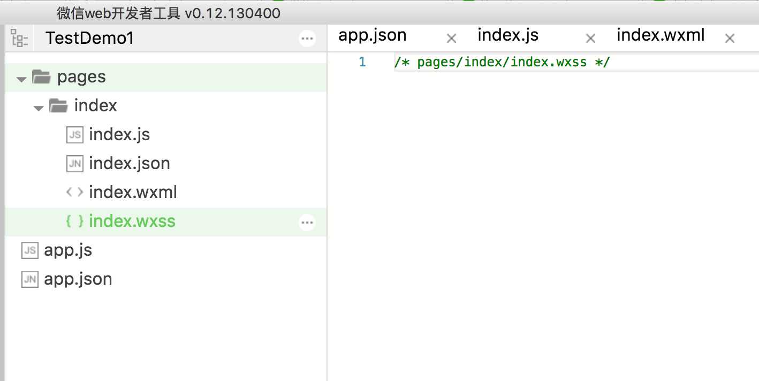
Task: Open index.wxss more options ellipsis
Action: pos(307,222)
